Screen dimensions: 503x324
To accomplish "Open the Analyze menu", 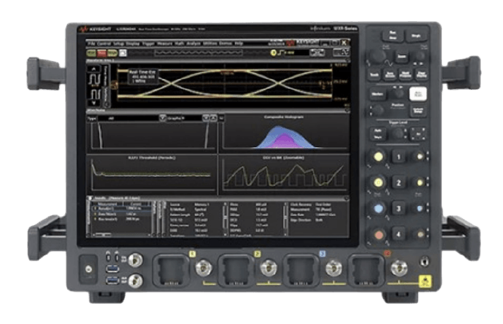I will coord(193,43).
